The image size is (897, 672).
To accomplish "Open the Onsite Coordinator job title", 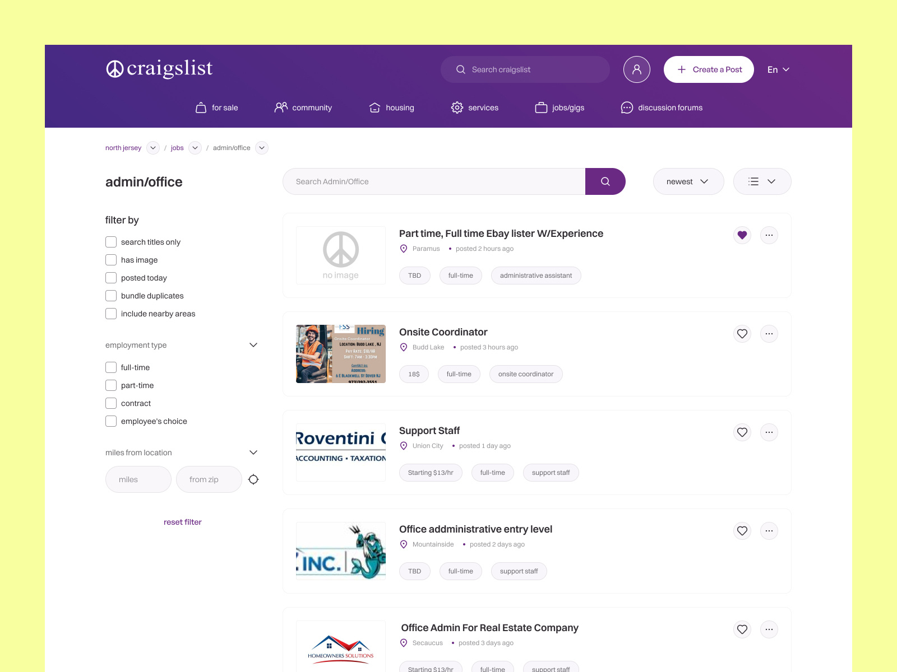I will point(443,332).
